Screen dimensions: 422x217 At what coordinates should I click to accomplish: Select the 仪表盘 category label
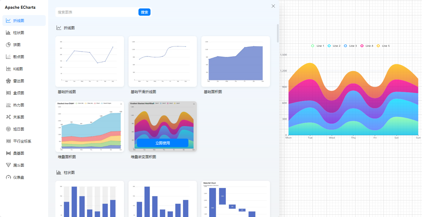19,177
